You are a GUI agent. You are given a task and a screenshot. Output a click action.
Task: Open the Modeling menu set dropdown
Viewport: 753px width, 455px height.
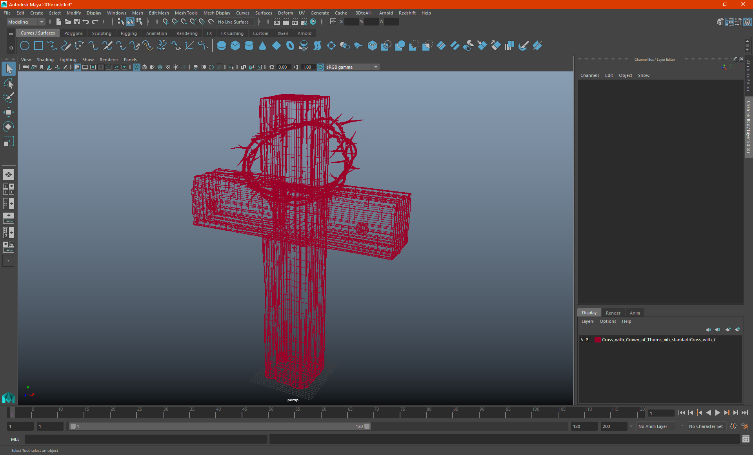pyautogui.click(x=26, y=22)
